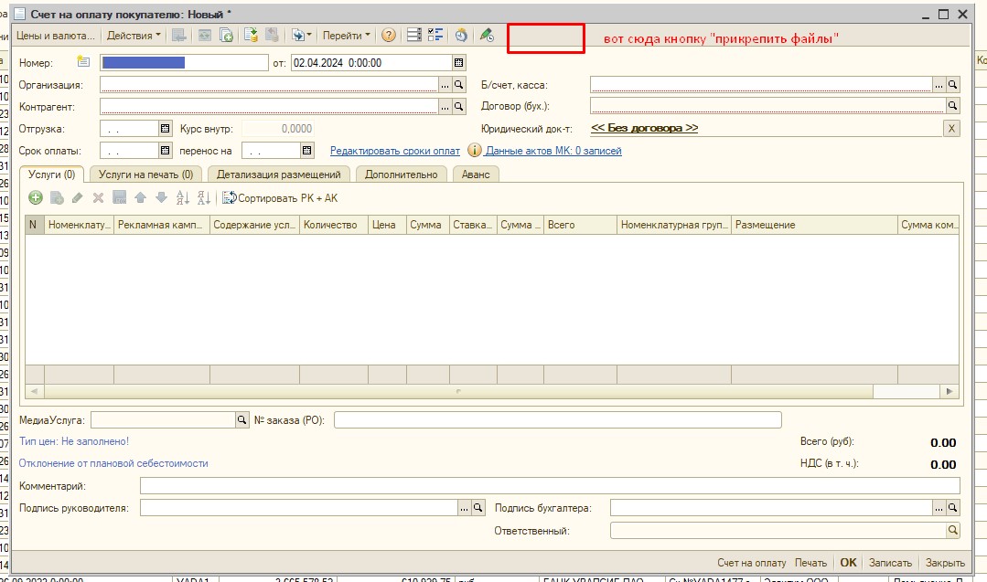Open the Аванс tab
The height and width of the screenshot is (582, 987).
point(476,175)
